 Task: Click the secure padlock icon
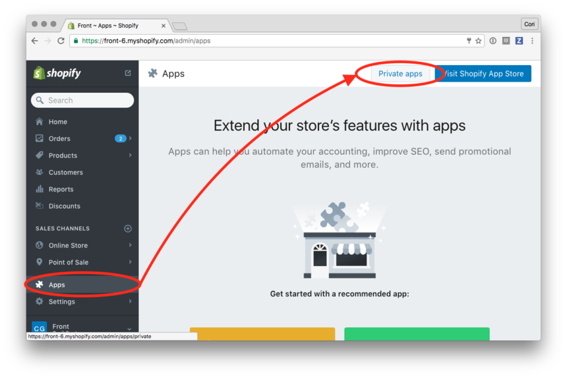76,41
